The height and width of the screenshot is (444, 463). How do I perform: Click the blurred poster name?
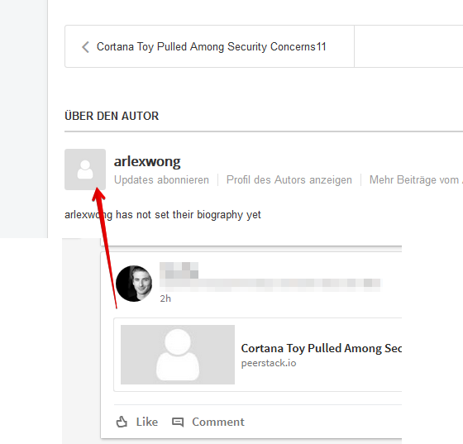179,270
